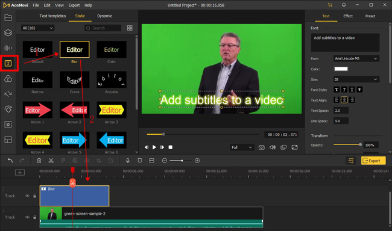Toggle italic font style

pyautogui.click(x=344, y=90)
